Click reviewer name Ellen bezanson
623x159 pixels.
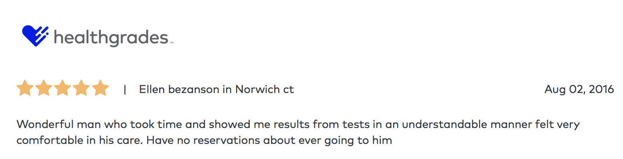pyautogui.click(x=179, y=89)
